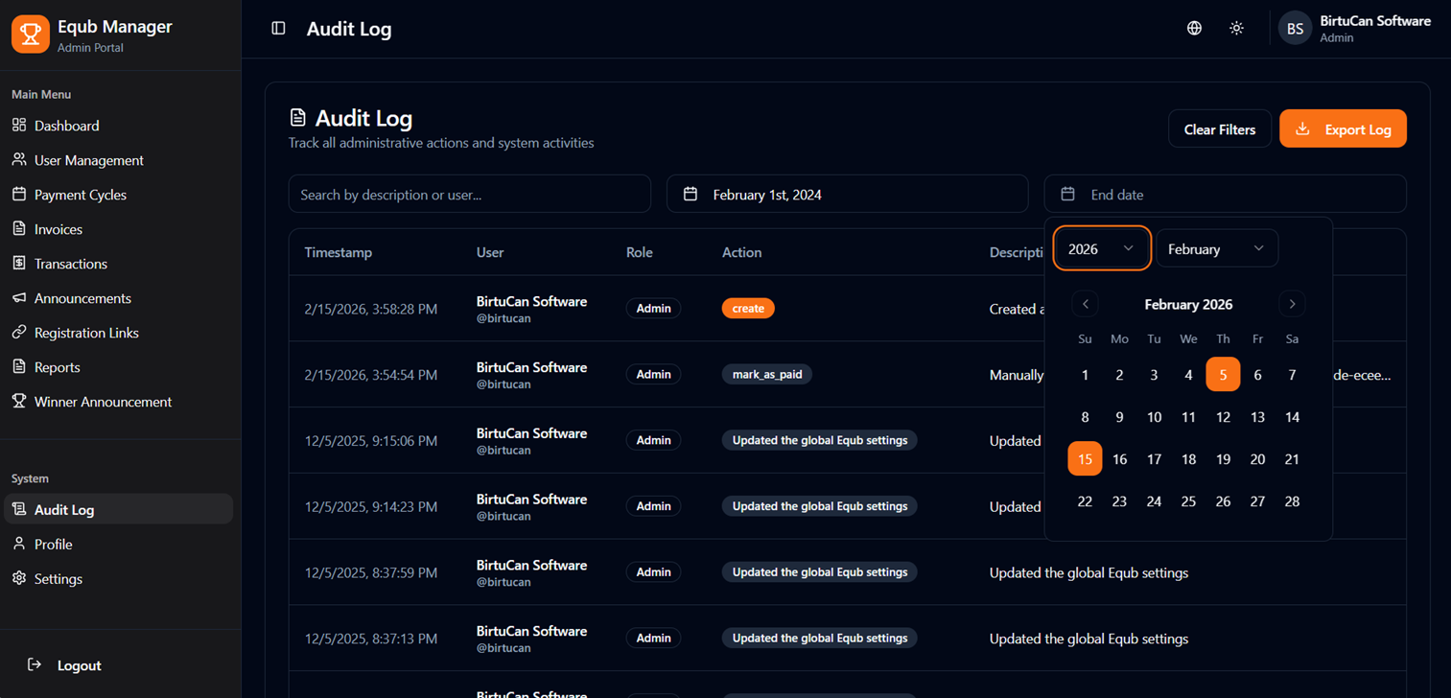Open the 2026 year dropdown
The image size is (1451, 698).
(1100, 249)
